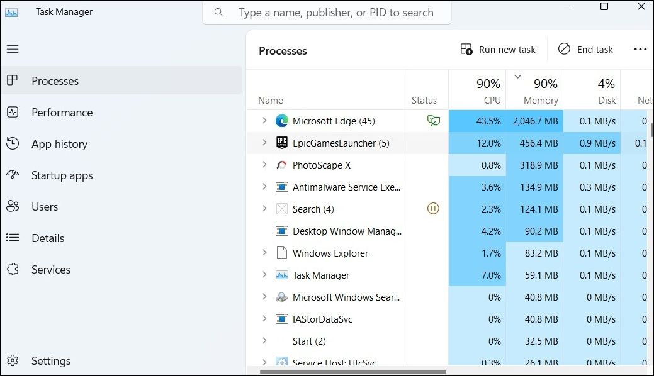Expand the Windows Explorer process tree
This screenshot has width=654, height=376.
(x=264, y=253)
